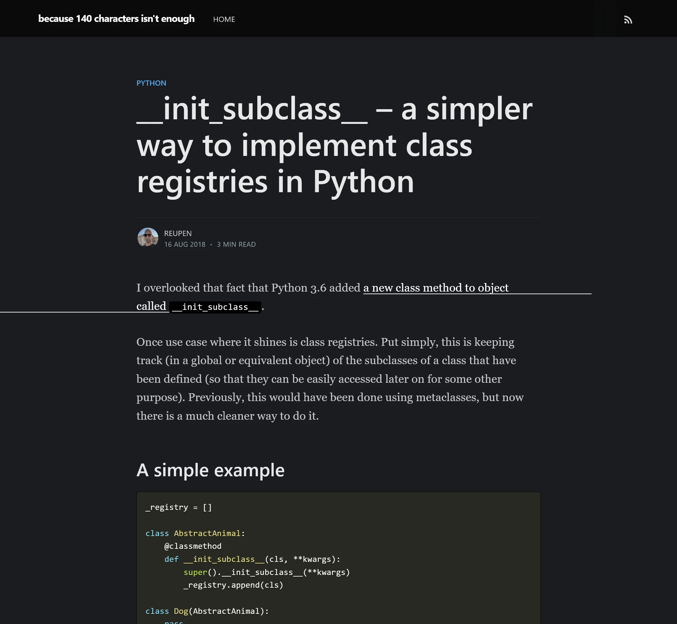Click the author name REUPEN
677x624 pixels.
coord(177,233)
